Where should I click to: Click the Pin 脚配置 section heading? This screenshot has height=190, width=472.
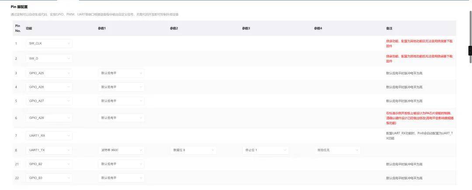click(19, 7)
